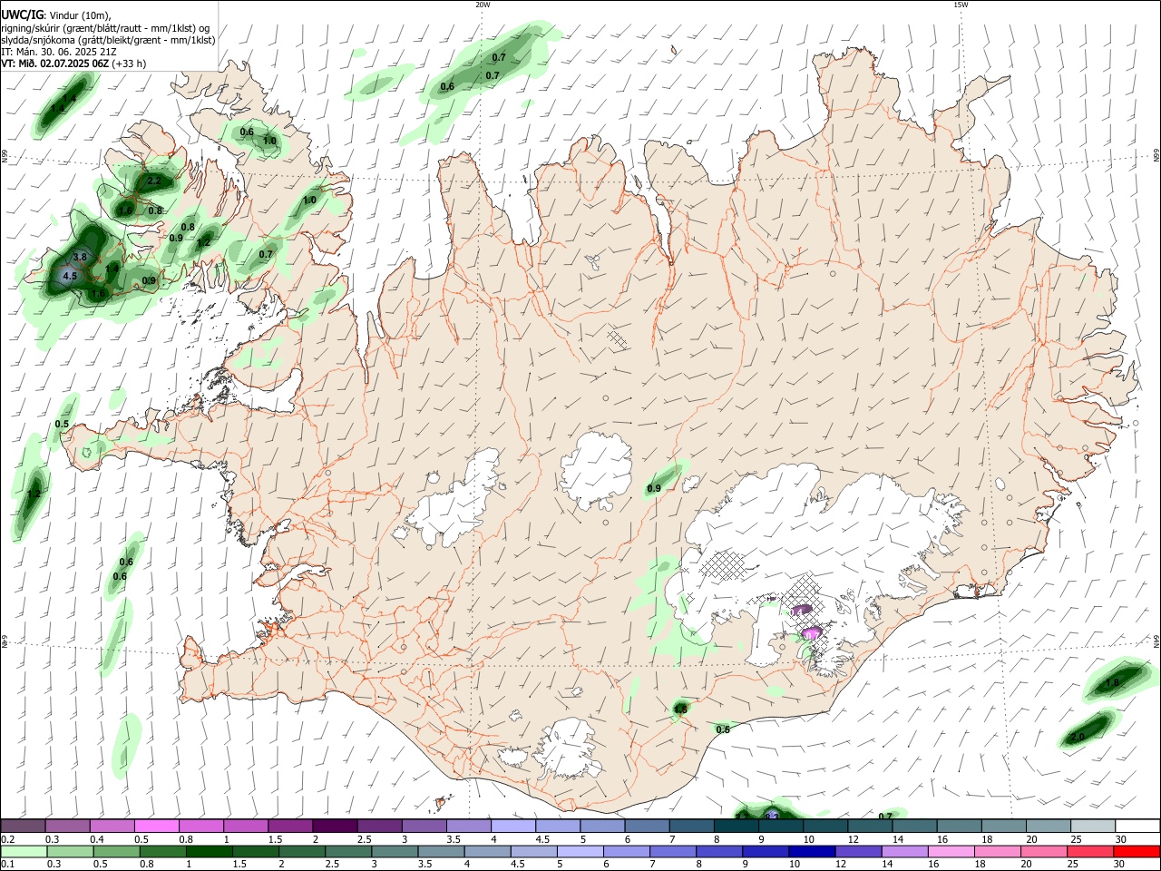Click red bottom-row swatch labeled 25
Image resolution: width=1161 pixels, height=871 pixels.
(1088, 852)
